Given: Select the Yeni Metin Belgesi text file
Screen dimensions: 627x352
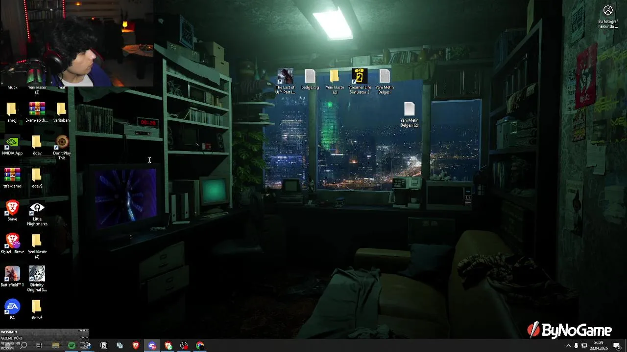Looking at the screenshot, I should click(385, 81).
